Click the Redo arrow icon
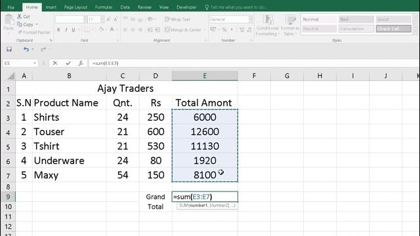 pos(43,49)
